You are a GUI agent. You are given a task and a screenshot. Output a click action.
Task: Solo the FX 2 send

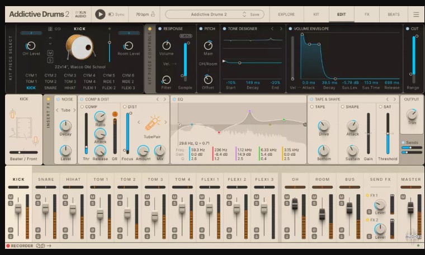[x=369, y=237]
